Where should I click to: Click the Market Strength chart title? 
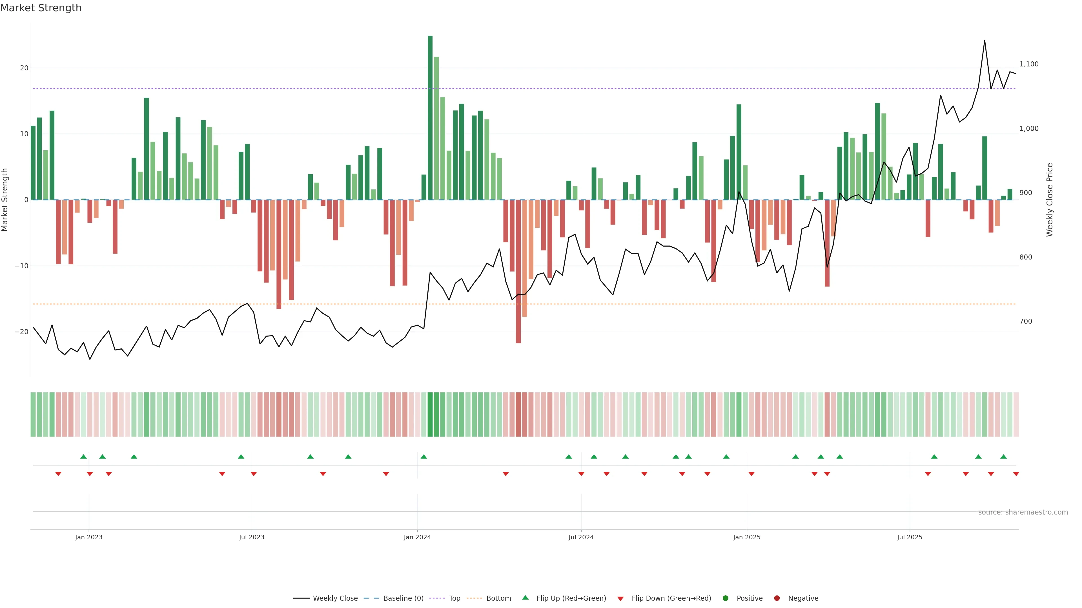(41, 8)
